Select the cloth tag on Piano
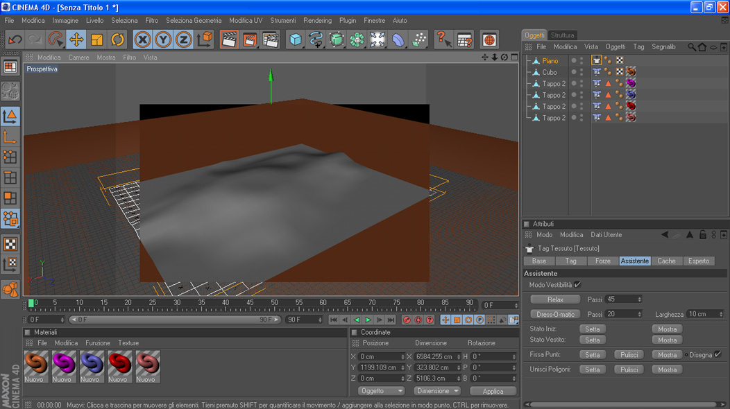 tap(597, 60)
